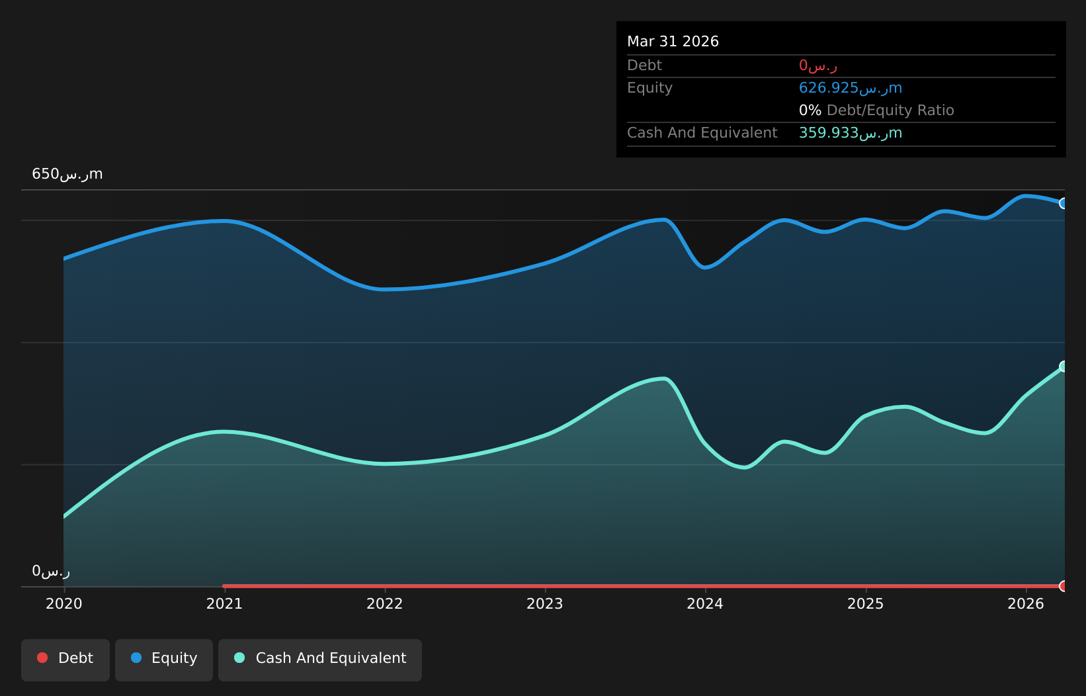Click the 626.925 equity value in tooltip

point(851,88)
